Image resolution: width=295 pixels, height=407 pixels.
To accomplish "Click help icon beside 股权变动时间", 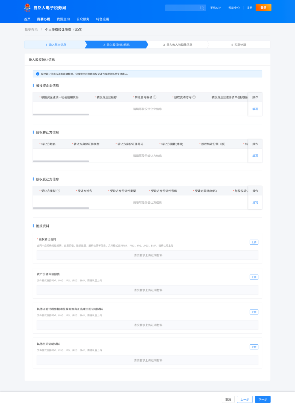I will pos(194,97).
